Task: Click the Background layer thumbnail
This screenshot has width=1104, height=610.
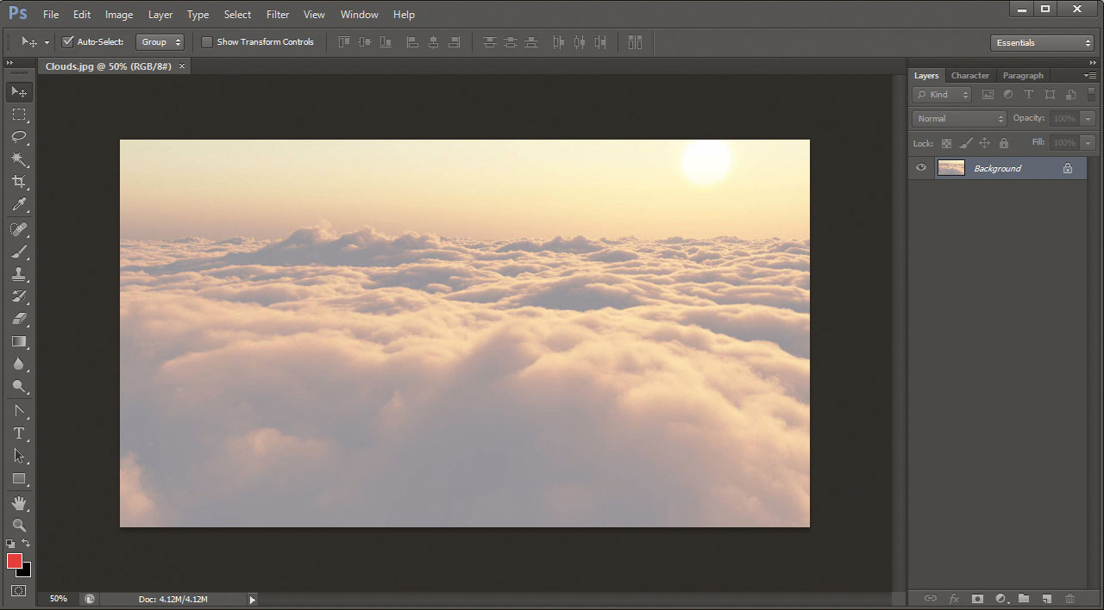Action: click(951, 168)
